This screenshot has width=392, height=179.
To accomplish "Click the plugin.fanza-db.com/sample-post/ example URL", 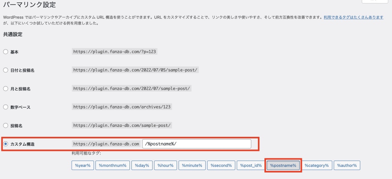I will tap(122, 125).
